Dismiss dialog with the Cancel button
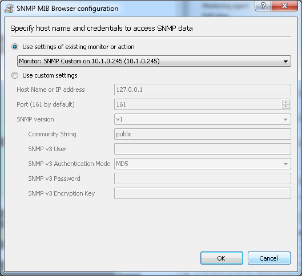The width and height of the screenshot is (302, 276). (x=269, y=258)
